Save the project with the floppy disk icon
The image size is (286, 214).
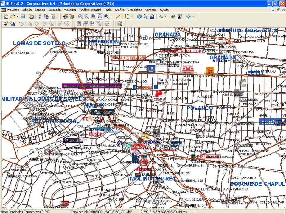[23, 17]
